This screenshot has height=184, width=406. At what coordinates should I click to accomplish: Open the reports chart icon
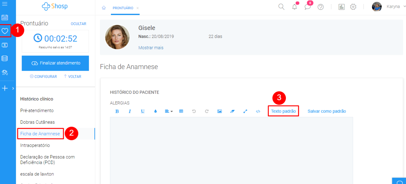[341, 7]
